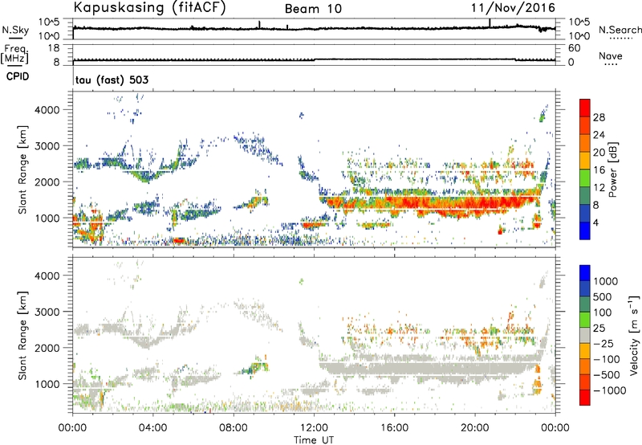This screenshot has height=445, width=642.
Task: Click the 'Velocity [m s-1]' color bar label
Action: (634, 335)
